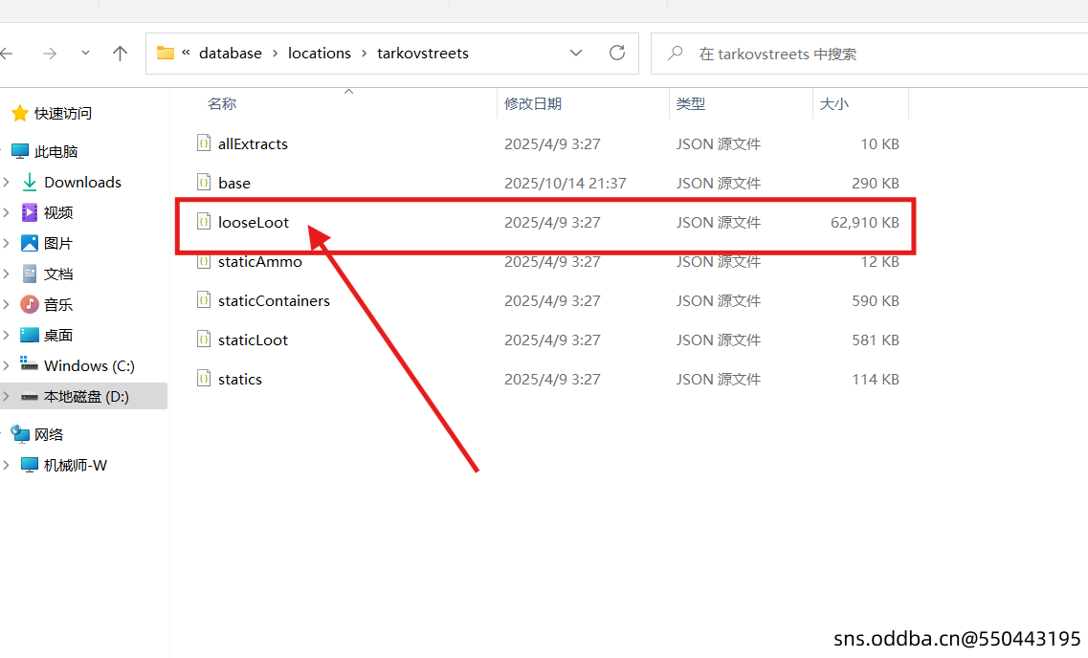Select 快速访问 in navigation pane

[63, 113]
